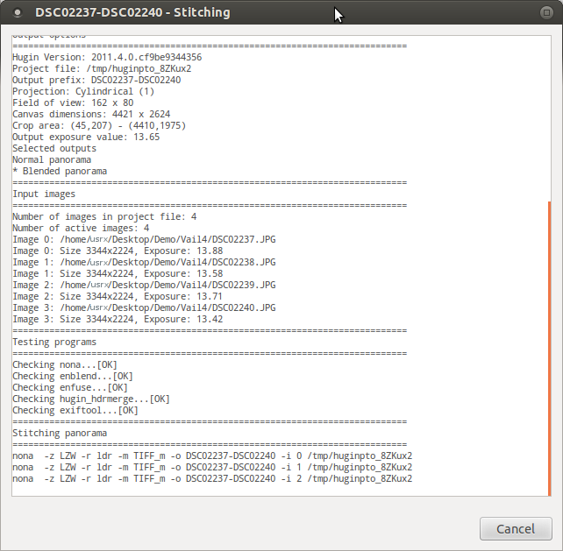Click the 'Projection: Cylindrical (1)' line
The height and width of the screenshot is (551, 563).
click(x=83, y=91)
